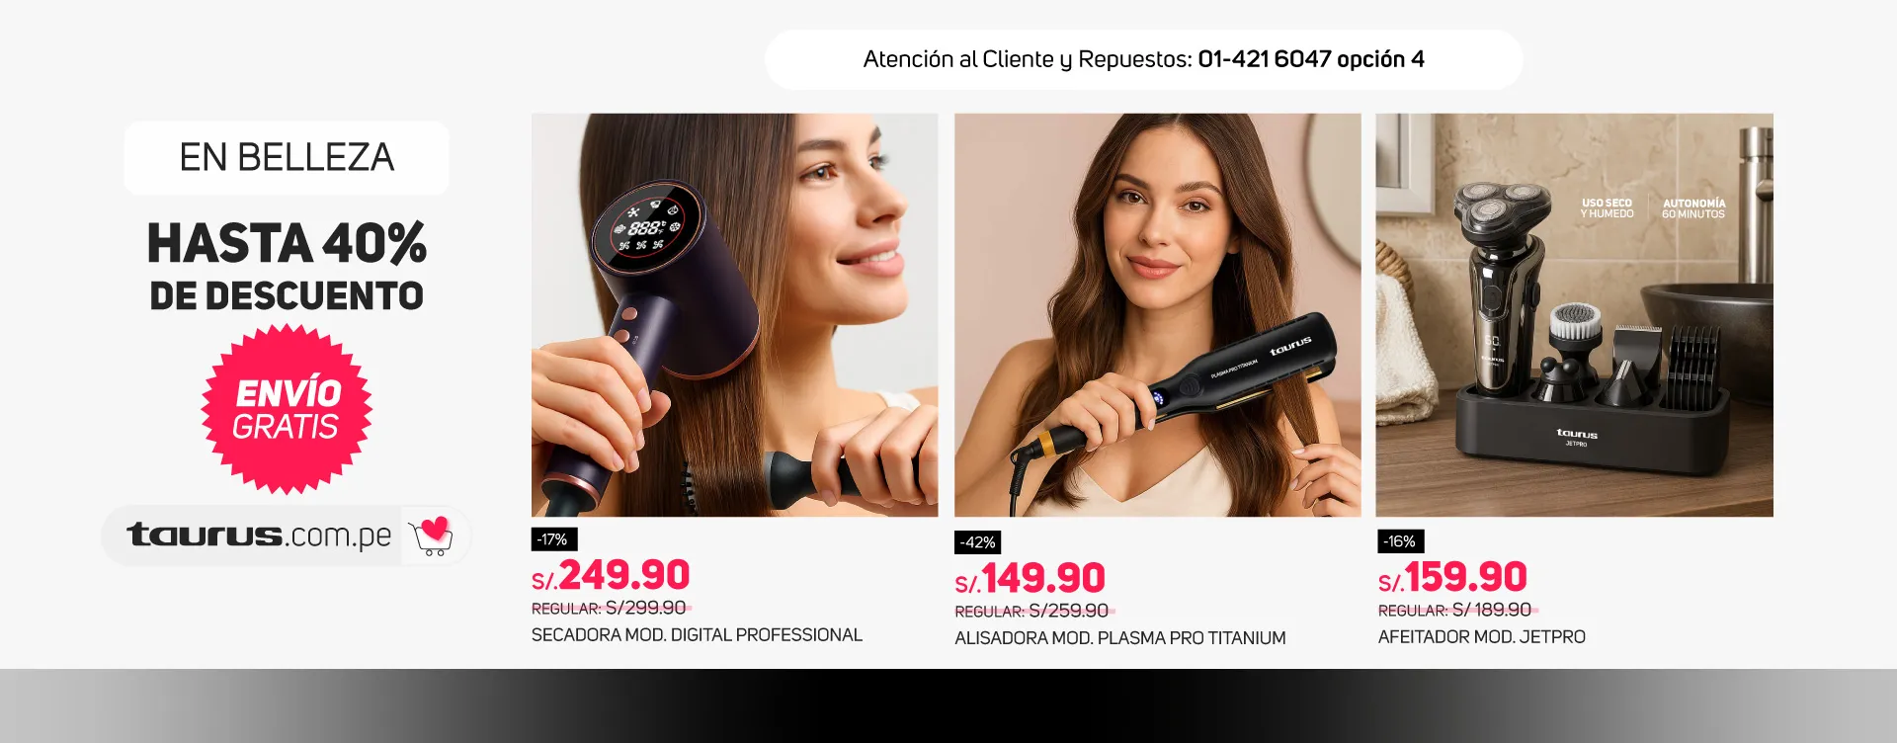Screen dimensions: 1897x743
Task: Click the heart shopping cart icon
Action: (431, 536)
